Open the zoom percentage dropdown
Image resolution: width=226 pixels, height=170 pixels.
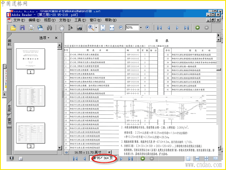[x=141, y=27]
